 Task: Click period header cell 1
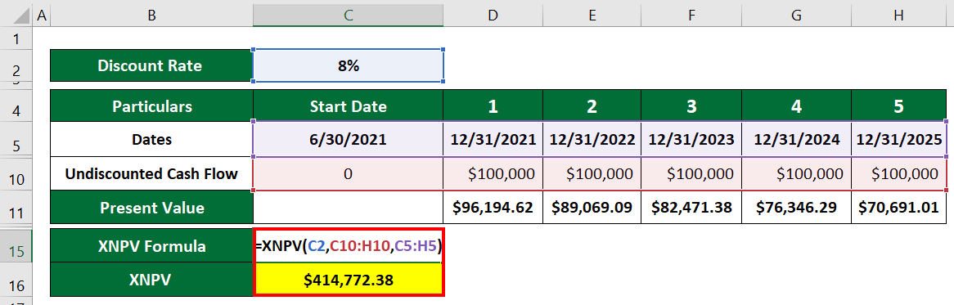pyautogui.click(x=493, y=106)
